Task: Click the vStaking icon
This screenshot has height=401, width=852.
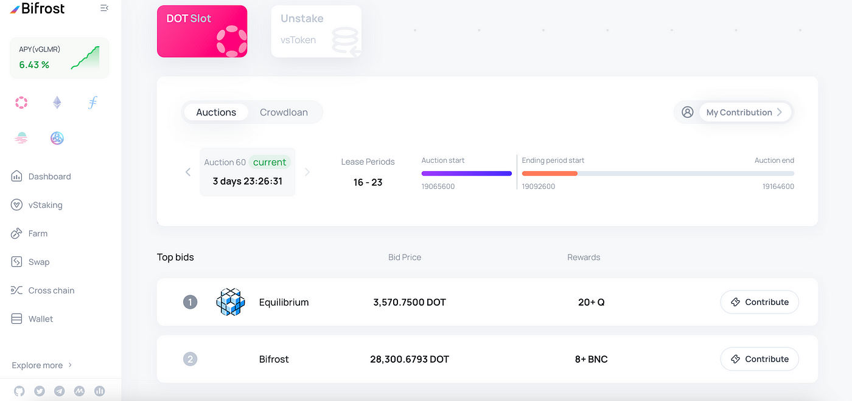Action: [17, 205]
